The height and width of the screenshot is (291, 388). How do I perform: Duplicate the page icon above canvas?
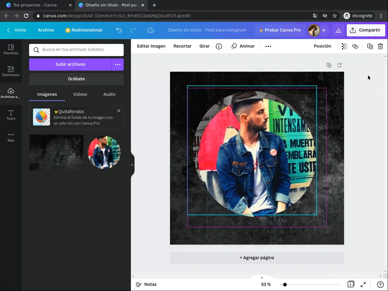point(329,65)
